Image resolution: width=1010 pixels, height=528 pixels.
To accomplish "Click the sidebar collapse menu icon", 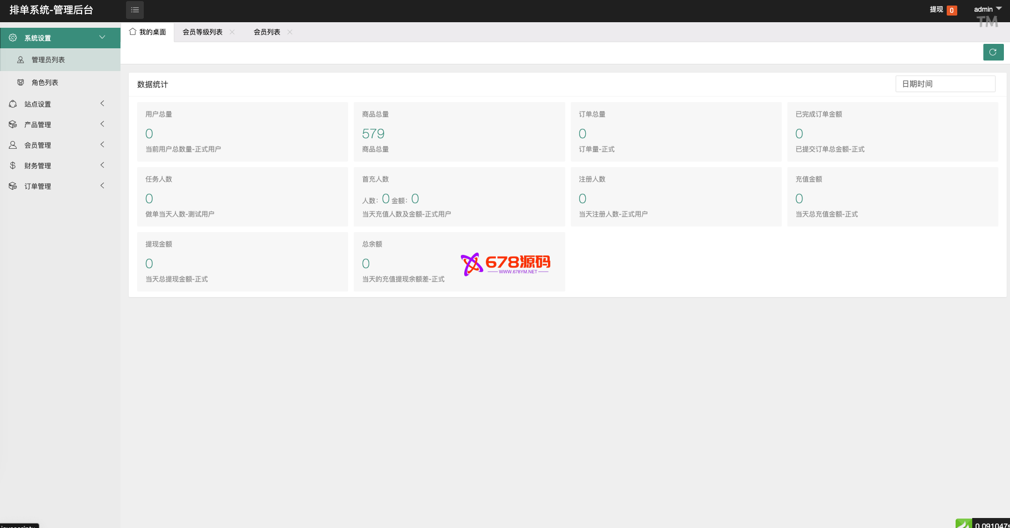I will [x=135, y=10].
